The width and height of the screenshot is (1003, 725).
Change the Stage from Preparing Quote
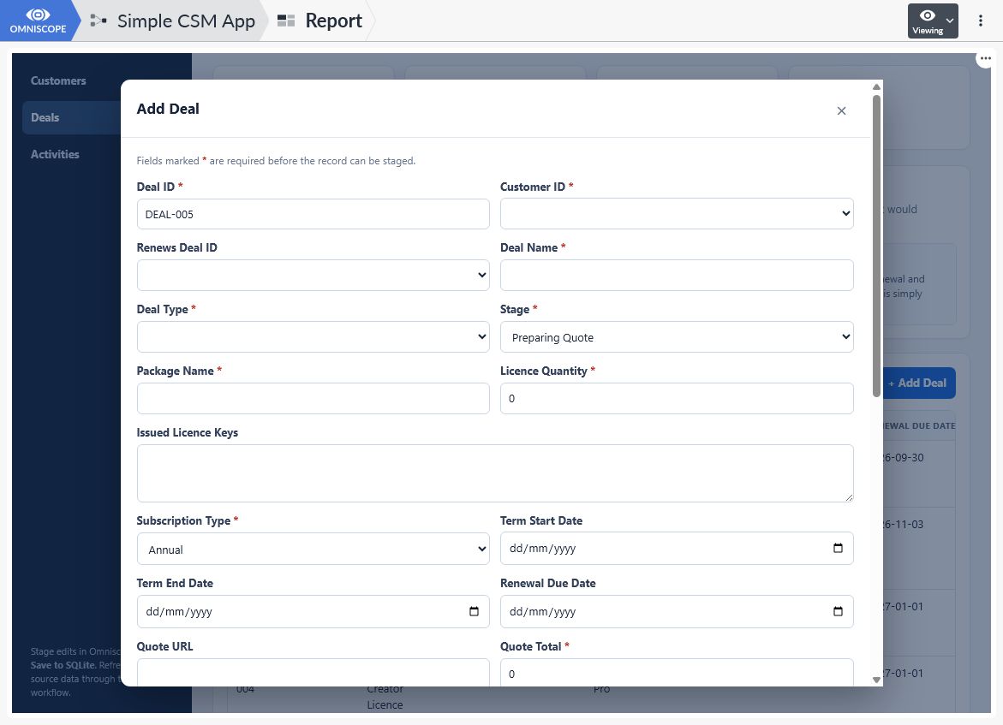coord(676,337)
